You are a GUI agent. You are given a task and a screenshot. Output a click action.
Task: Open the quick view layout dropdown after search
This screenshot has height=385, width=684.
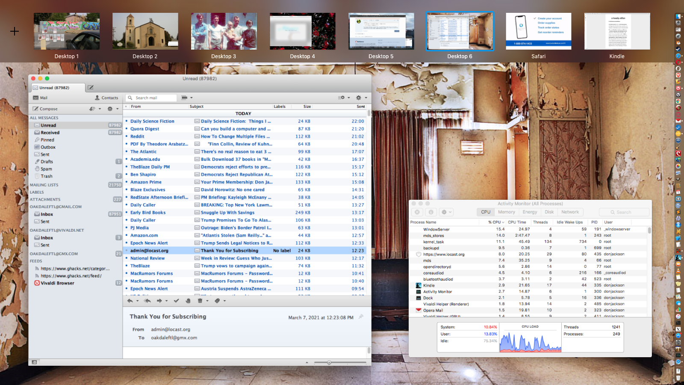[187, 98]
